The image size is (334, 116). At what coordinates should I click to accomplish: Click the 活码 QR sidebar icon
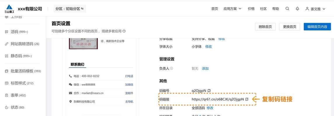[6, 32]
